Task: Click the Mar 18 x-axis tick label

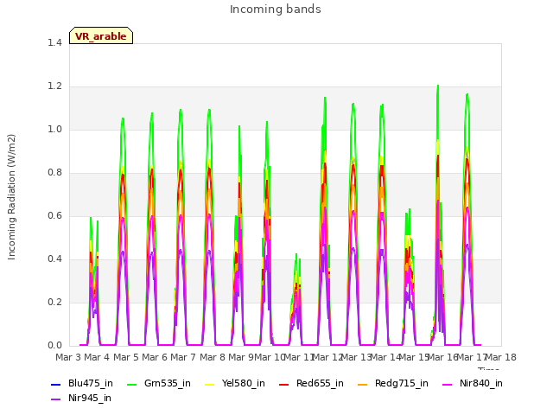Action: coord(501,357)
